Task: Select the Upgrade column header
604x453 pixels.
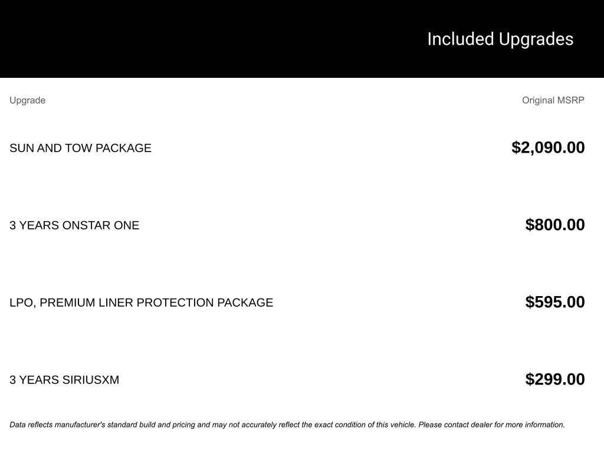Action: 27,100
